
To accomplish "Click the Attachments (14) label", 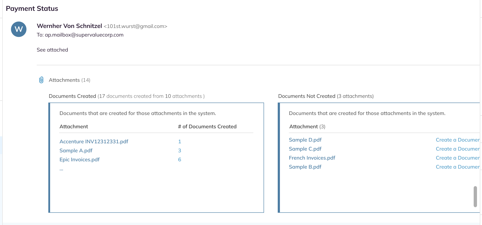I will pyautogui.click(x=69, y=80).
